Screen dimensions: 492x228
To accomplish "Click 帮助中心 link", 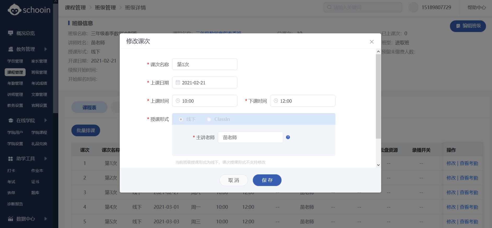I will click(477, 7).
